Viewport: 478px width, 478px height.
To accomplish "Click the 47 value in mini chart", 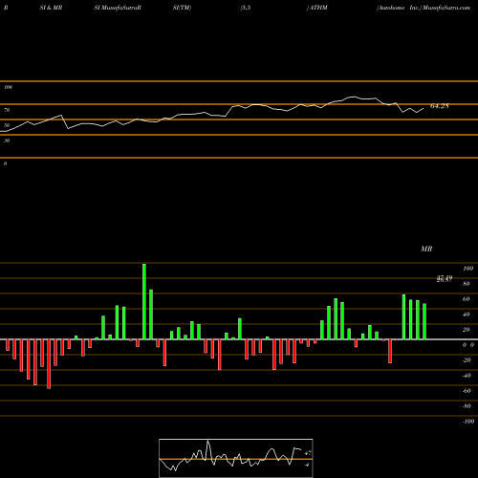I will [308, 453].
